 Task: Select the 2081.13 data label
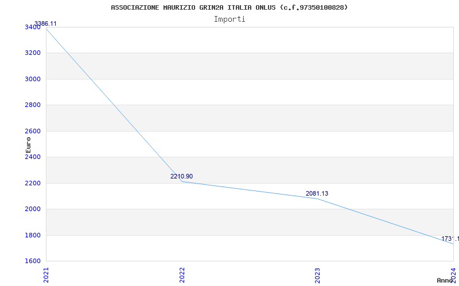[x=317, y=193]
